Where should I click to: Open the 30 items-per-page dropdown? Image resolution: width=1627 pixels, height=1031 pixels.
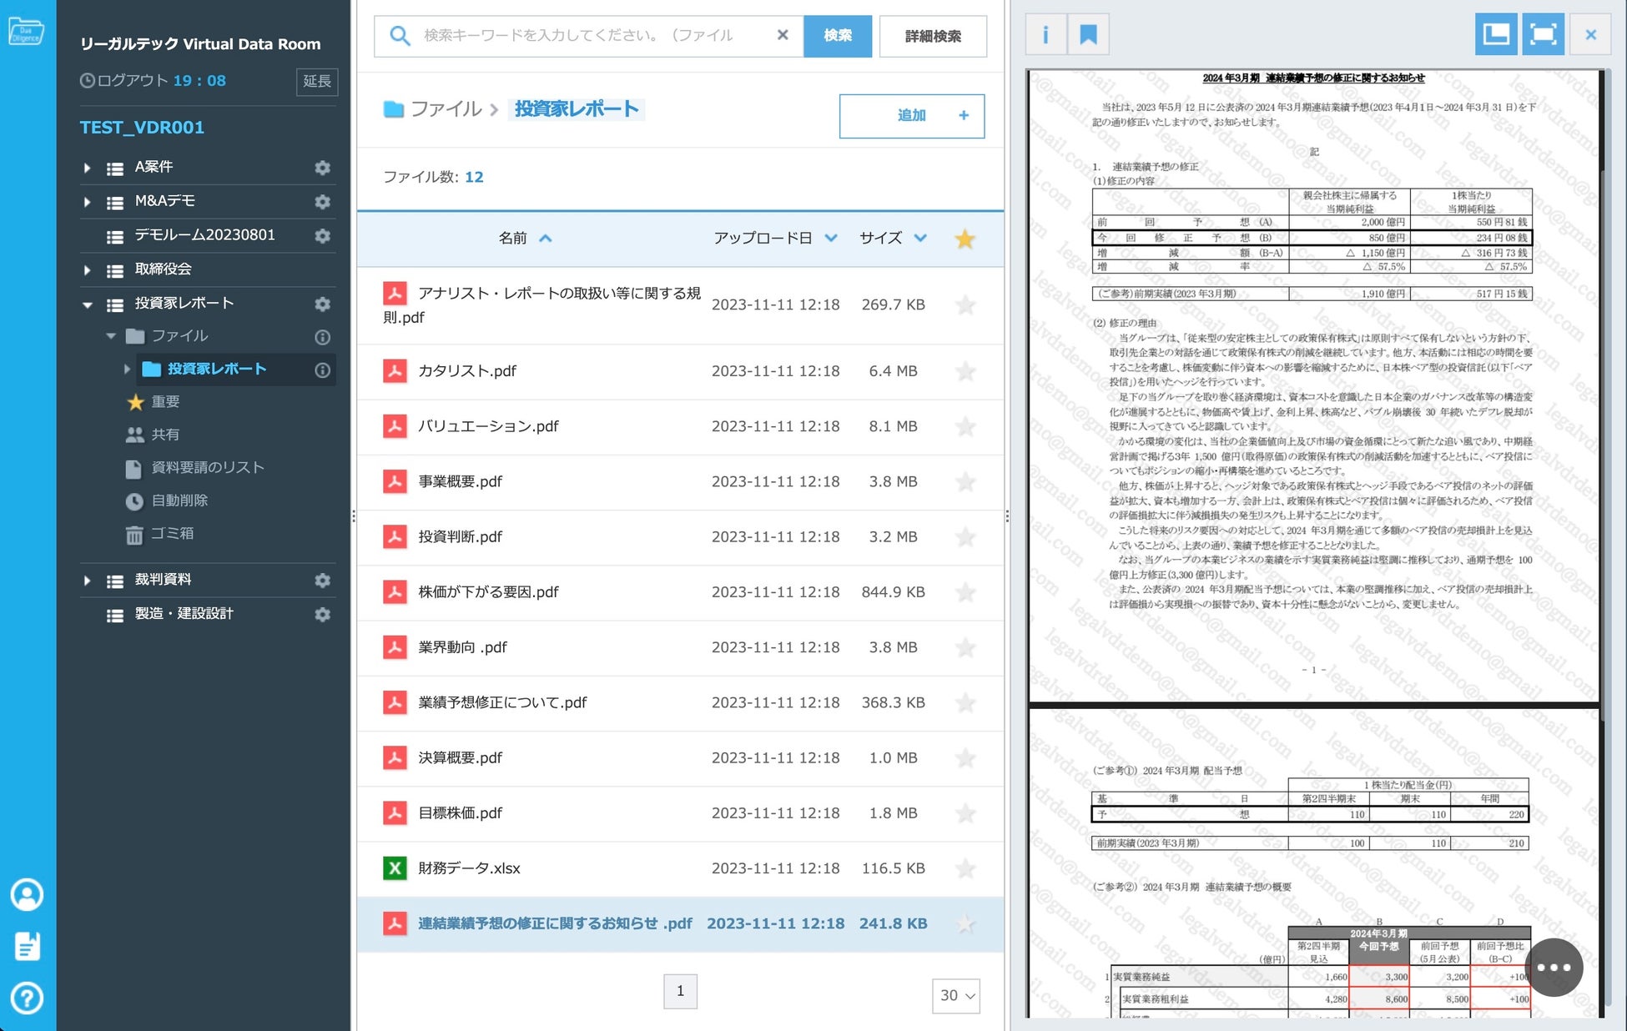956,995
